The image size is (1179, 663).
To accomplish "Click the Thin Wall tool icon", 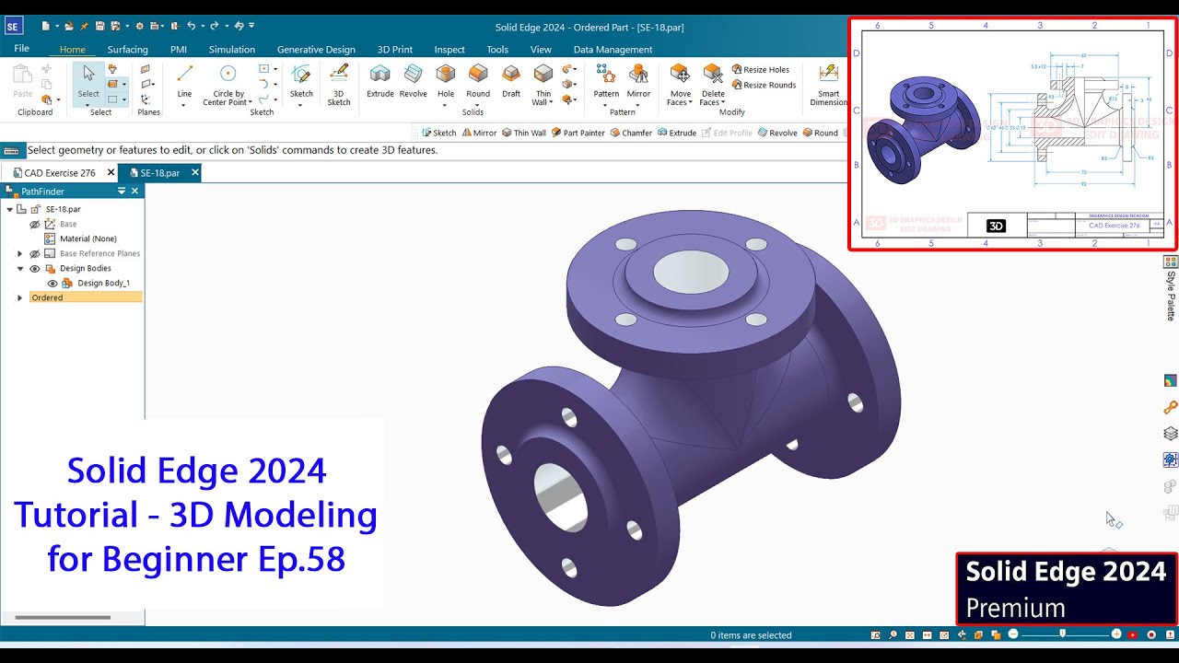I will coord(543,74).
